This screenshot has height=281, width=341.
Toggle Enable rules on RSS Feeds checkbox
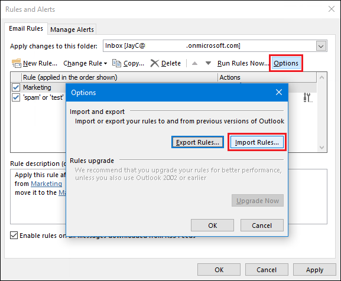click(x=14, y=235)
